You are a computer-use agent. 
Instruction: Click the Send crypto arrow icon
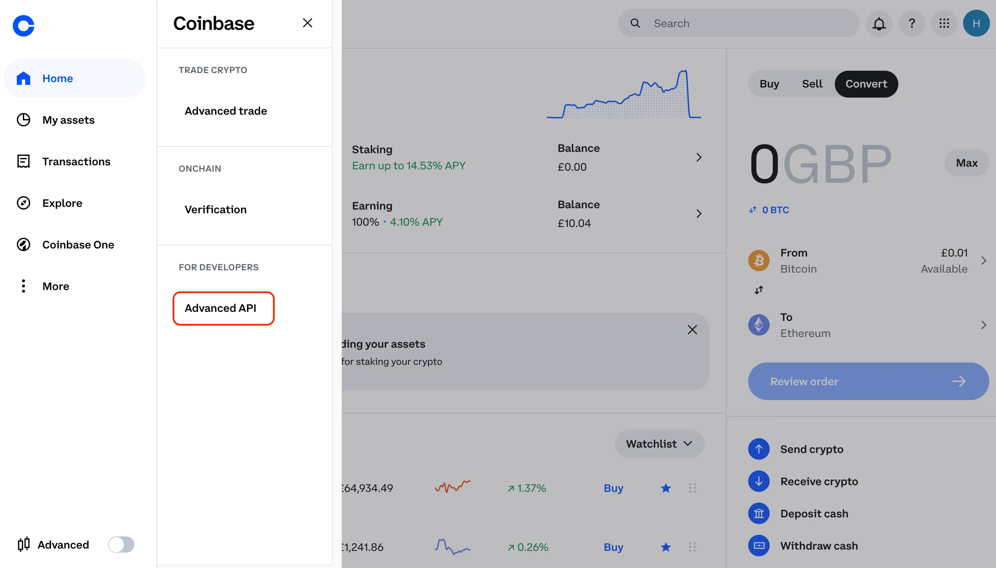pos(759,449)
